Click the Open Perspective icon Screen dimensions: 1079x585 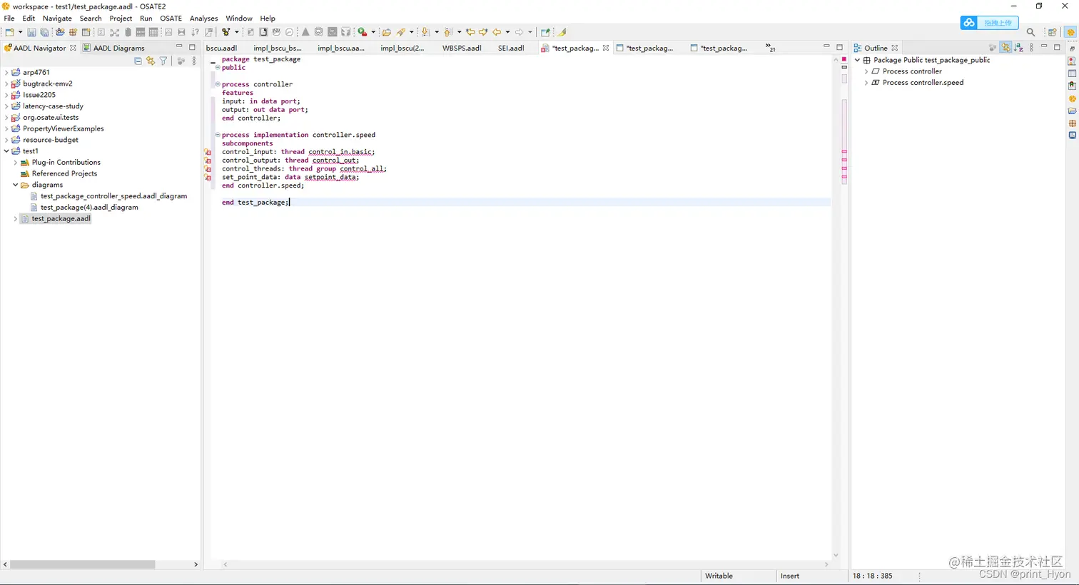1052,32
